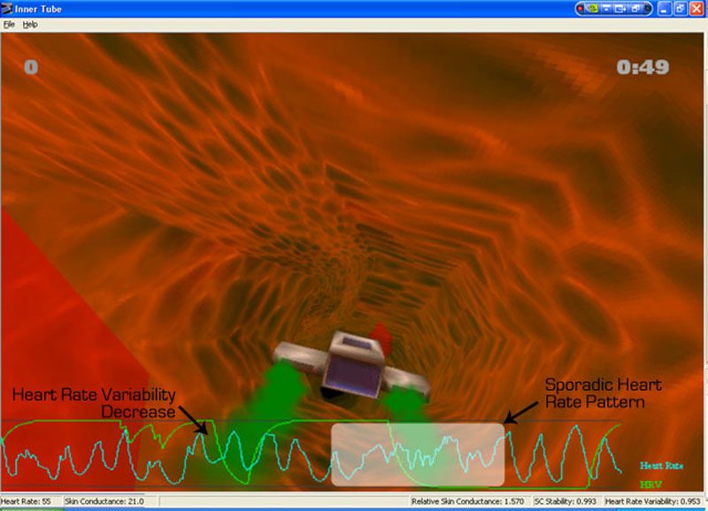Viewport: 708px width, 511px height.
Task: Click the red arrow on top of spaceship
Action: point(380,336)
